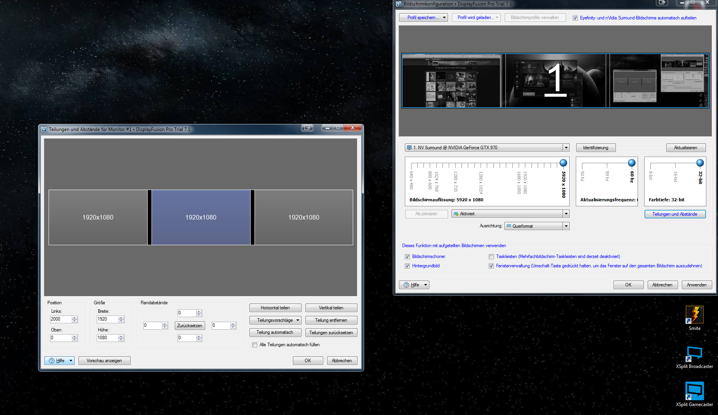This screenshot has width=718, height=415.
Task: Open the XSplit Broadcaster desktop icon
Action: tap(694, 354)
